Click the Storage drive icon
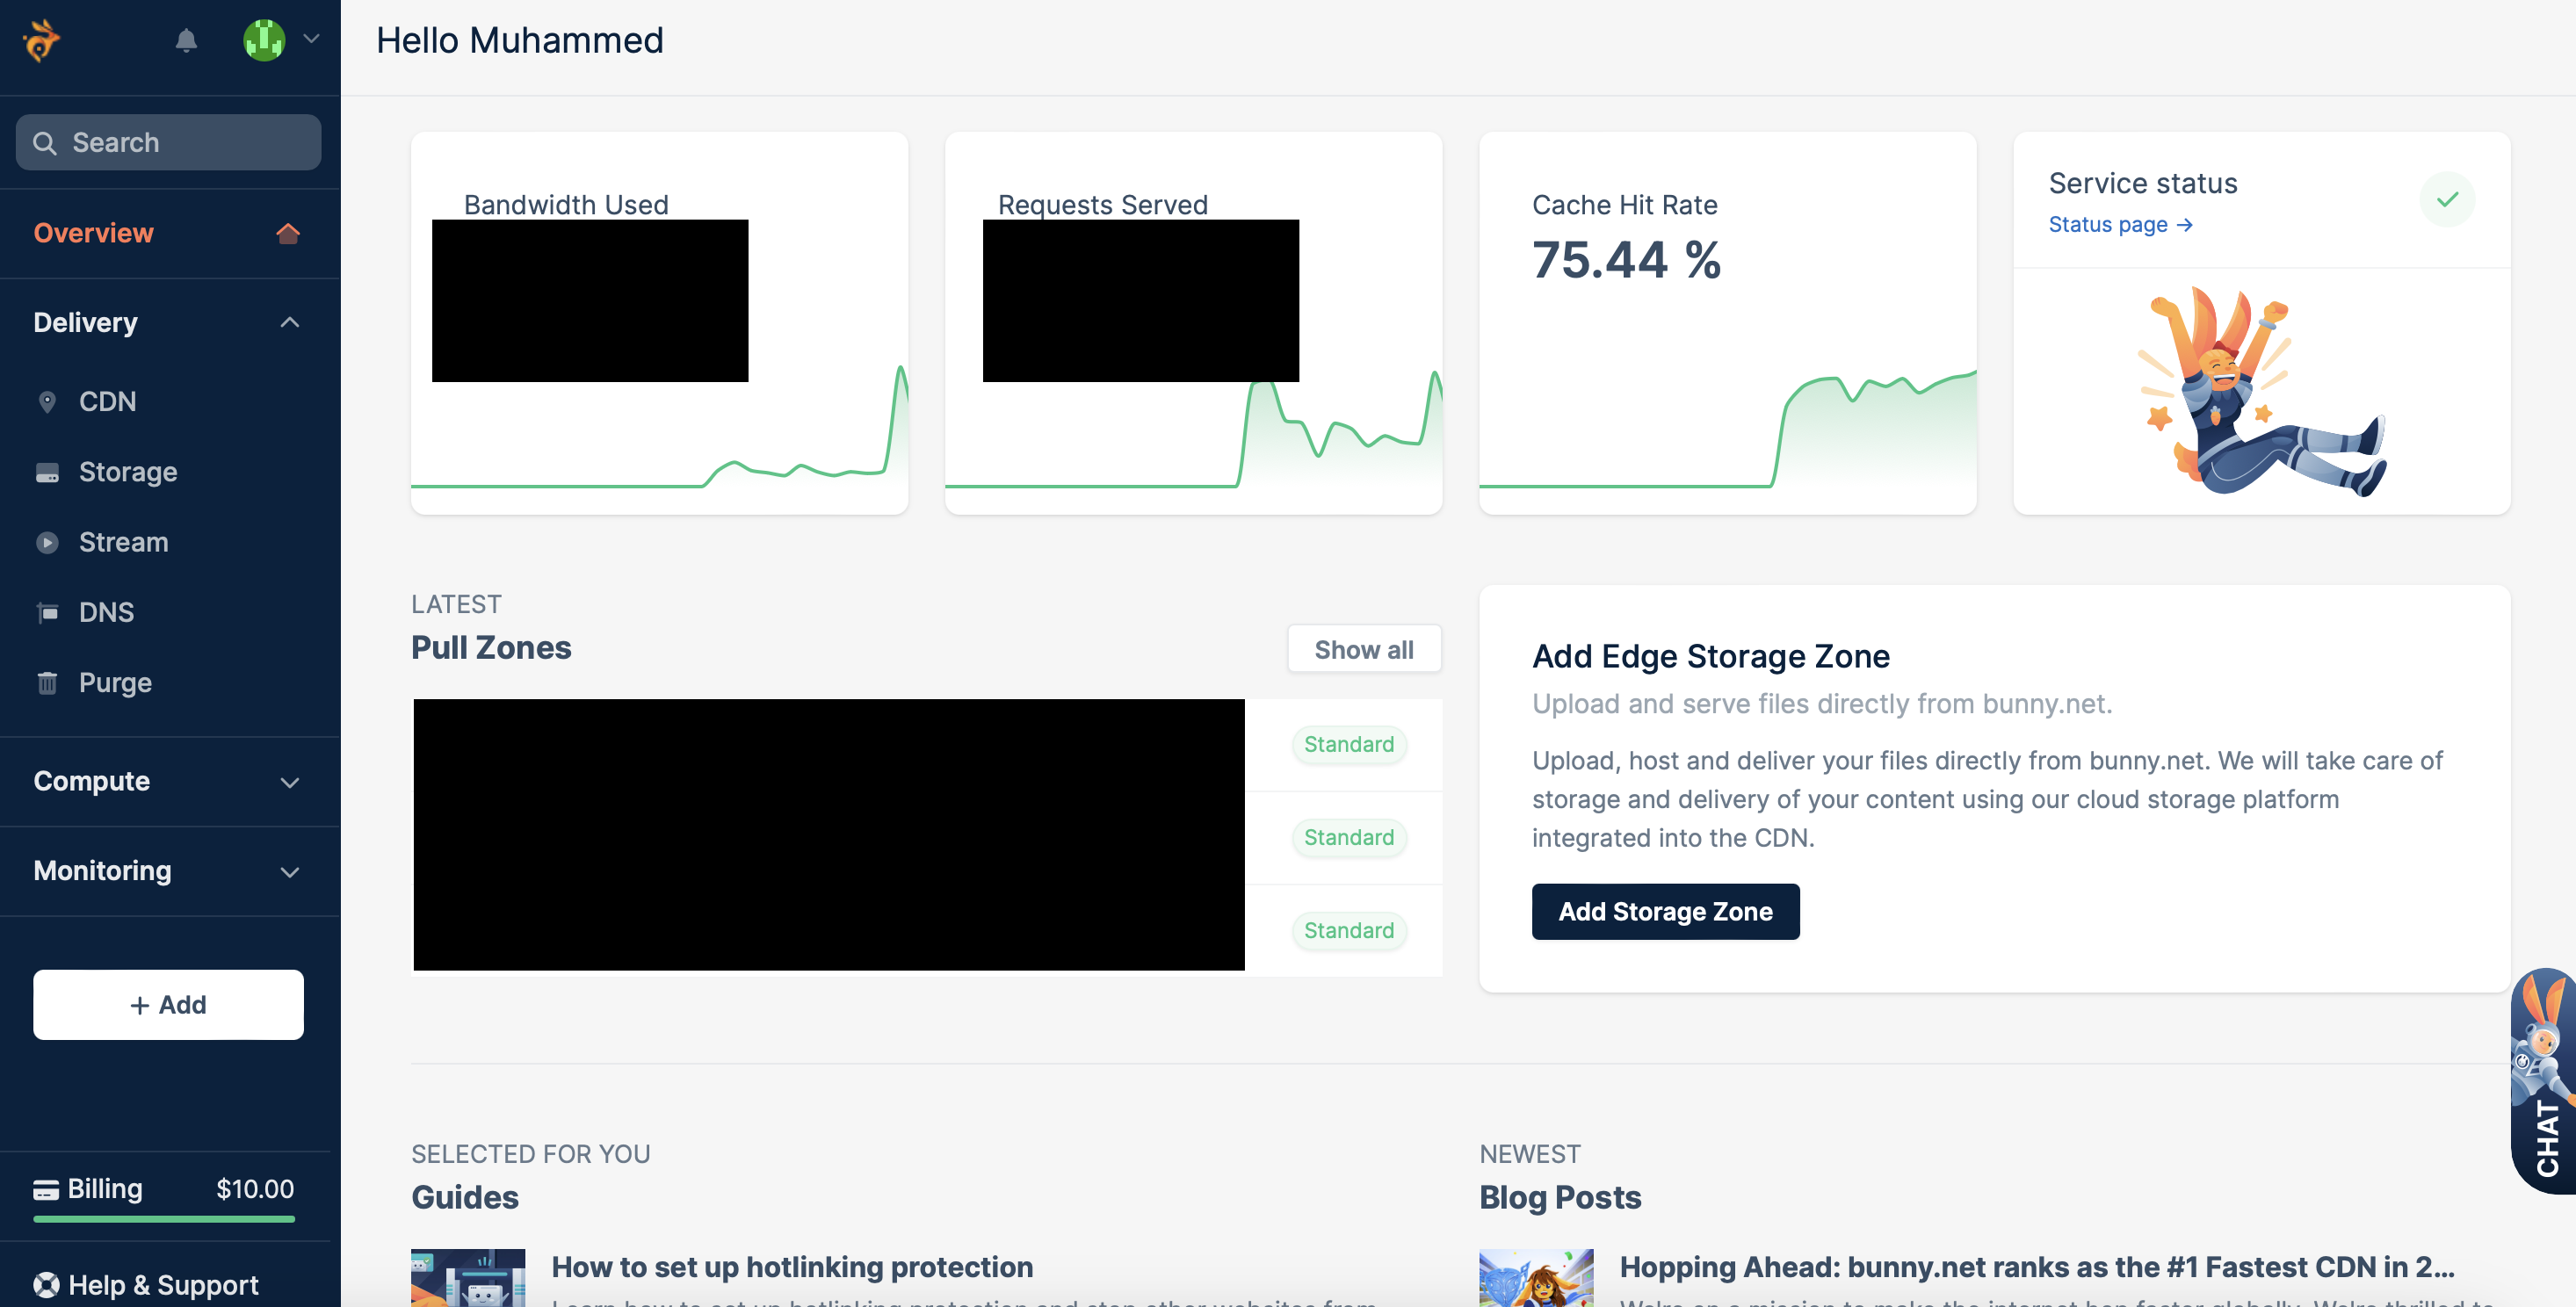 (x=47, y=472)
